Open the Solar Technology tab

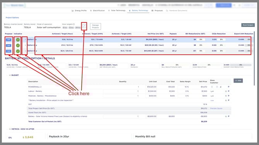(117, 10)
